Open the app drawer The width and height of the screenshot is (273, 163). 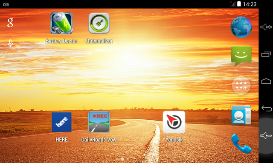coord(241,86)
